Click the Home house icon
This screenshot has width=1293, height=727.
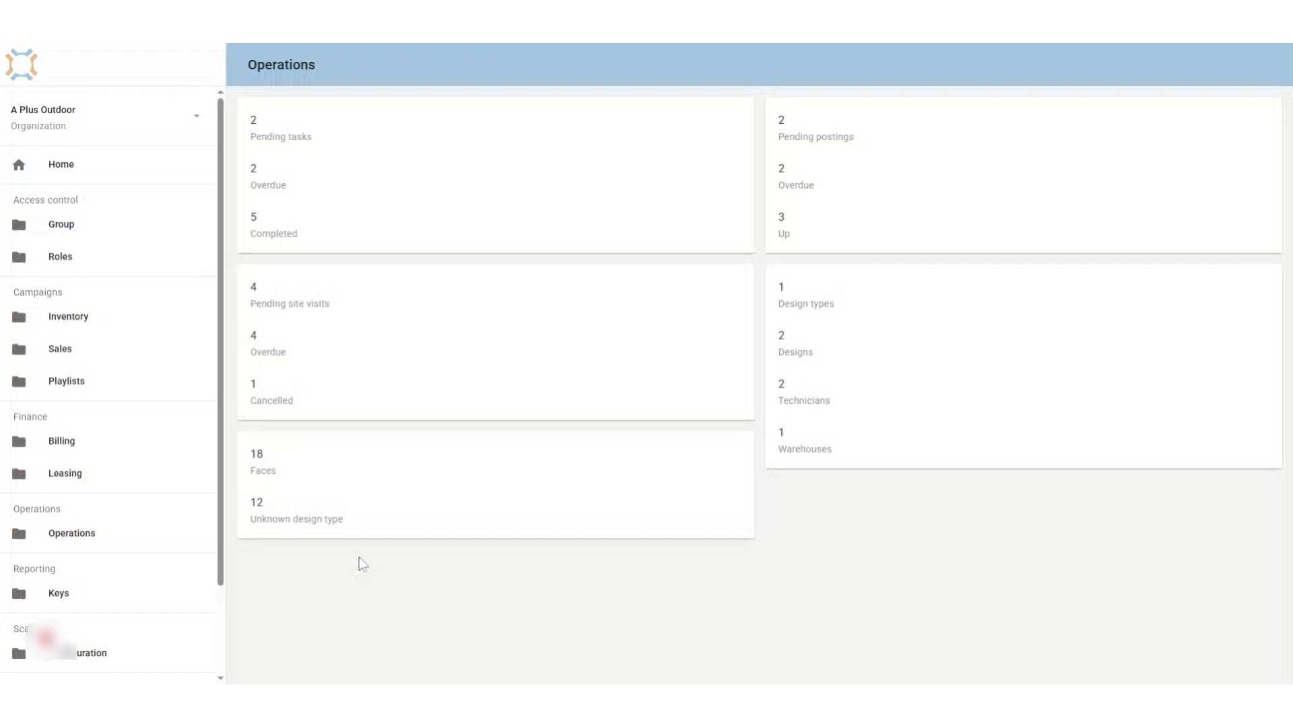pyautogui.click(x=19, y=165)
